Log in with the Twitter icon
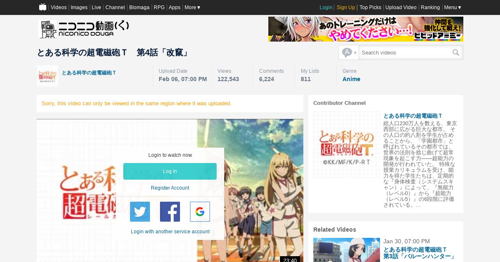 tap(140, 212)
